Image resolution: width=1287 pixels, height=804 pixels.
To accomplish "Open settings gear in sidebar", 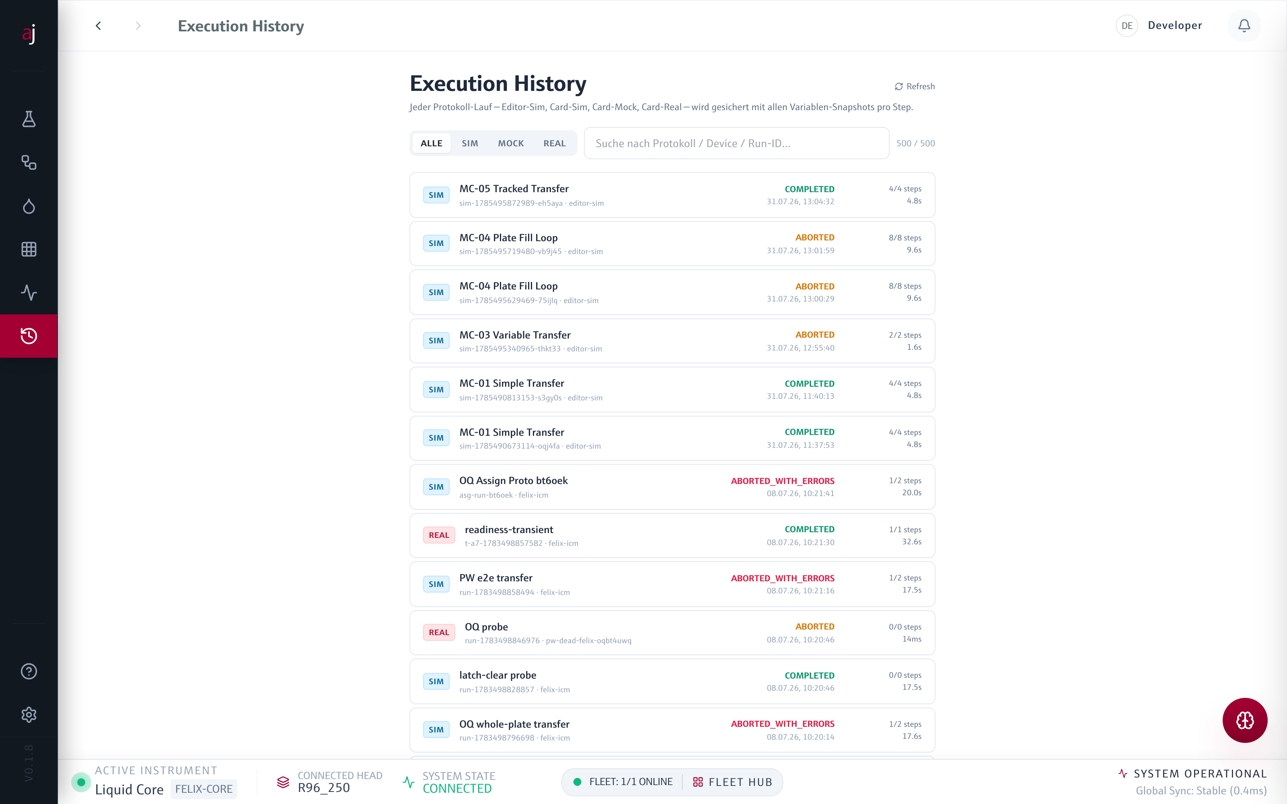I will click(x=29, y=715).
